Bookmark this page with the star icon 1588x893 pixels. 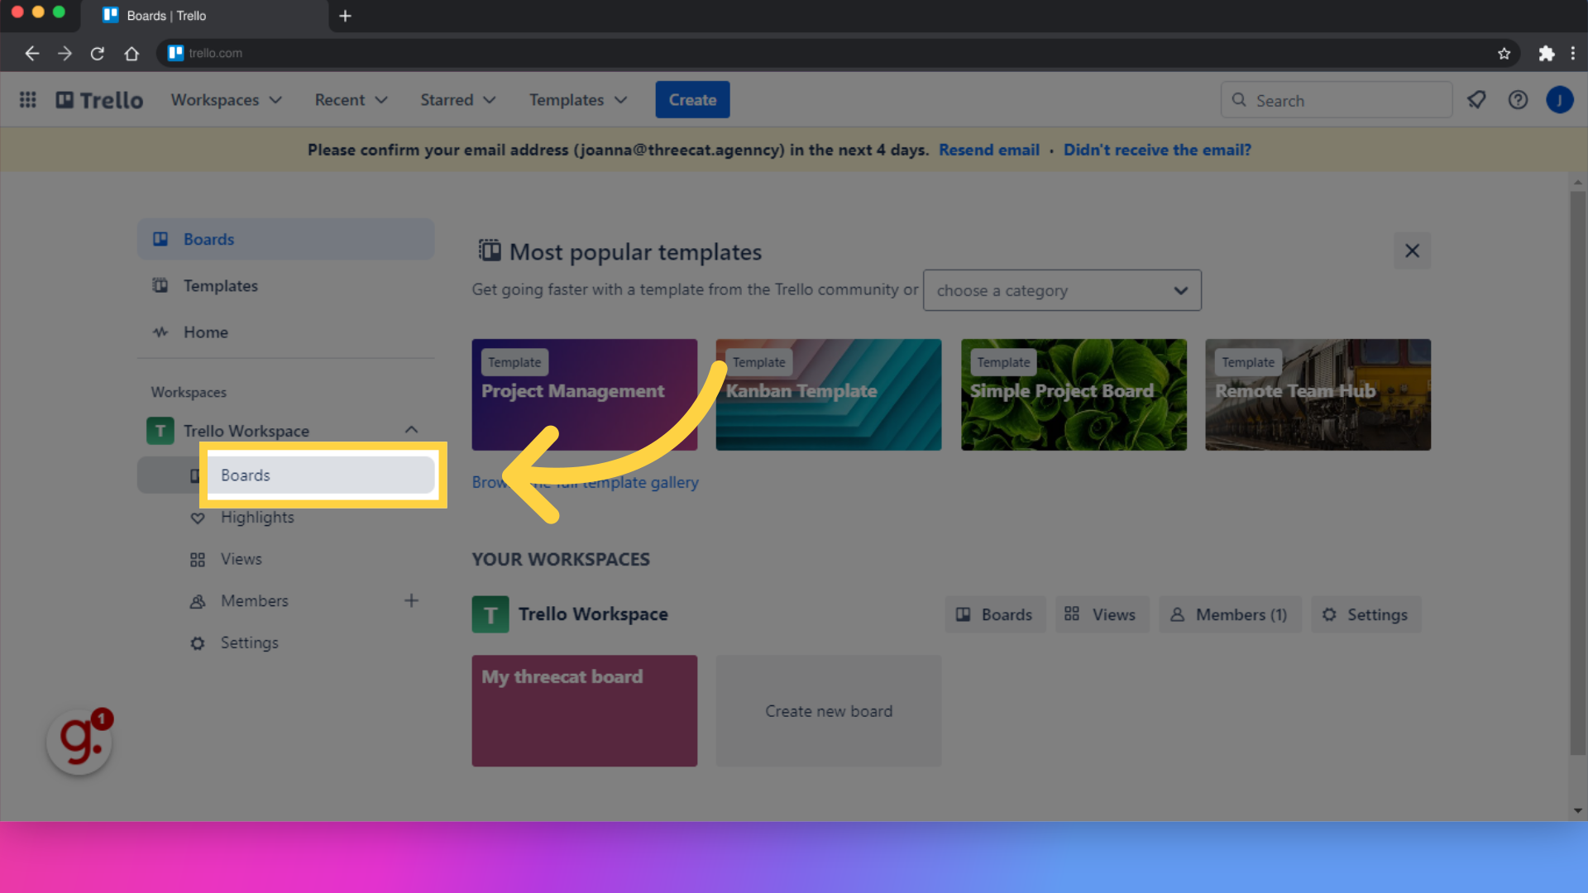pos(1504,54)
